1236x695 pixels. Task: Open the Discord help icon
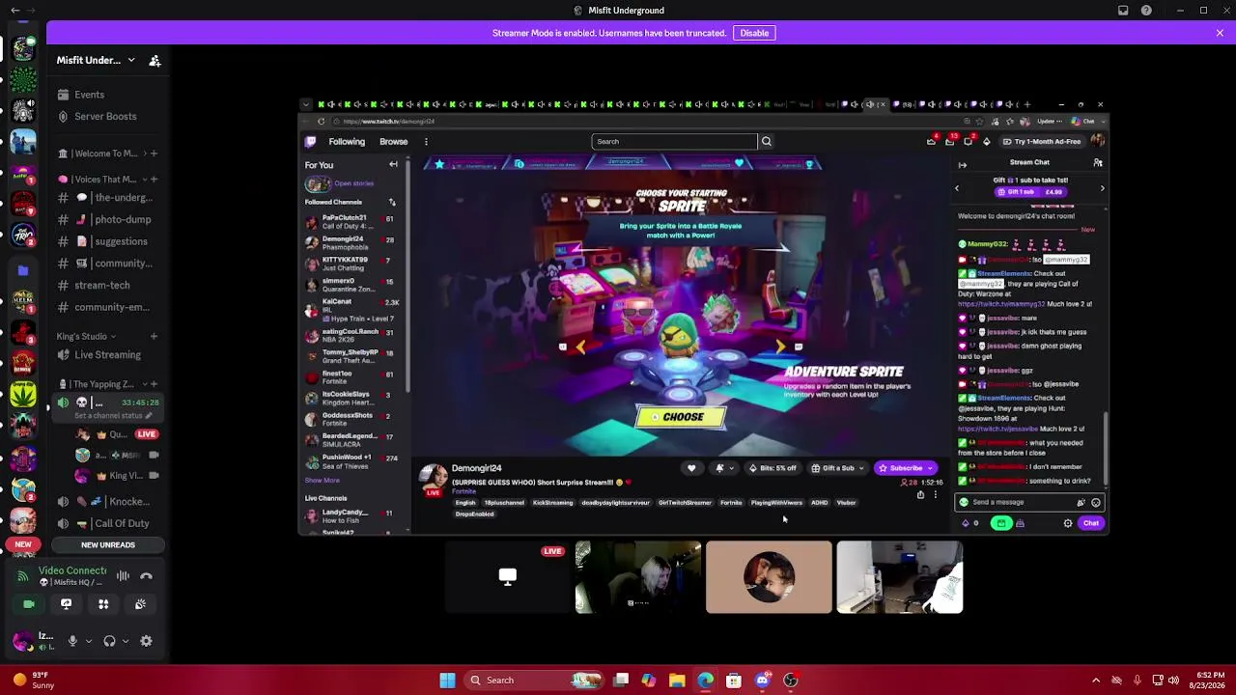[x=1146, y=11]
